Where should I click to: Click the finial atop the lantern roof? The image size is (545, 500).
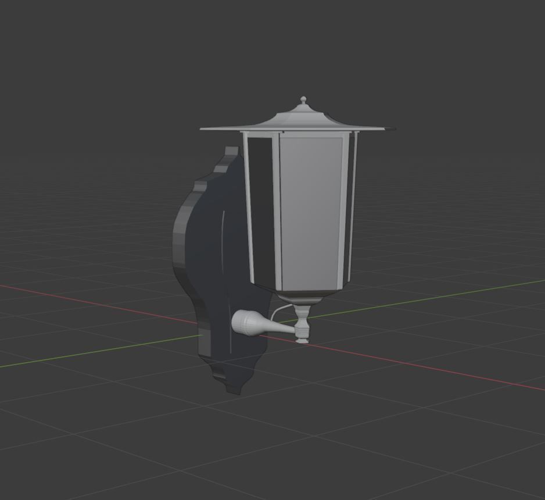[303, 101]
